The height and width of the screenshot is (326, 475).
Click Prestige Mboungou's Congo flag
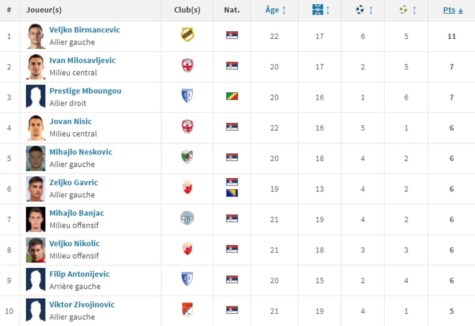[x=232, y=96]
